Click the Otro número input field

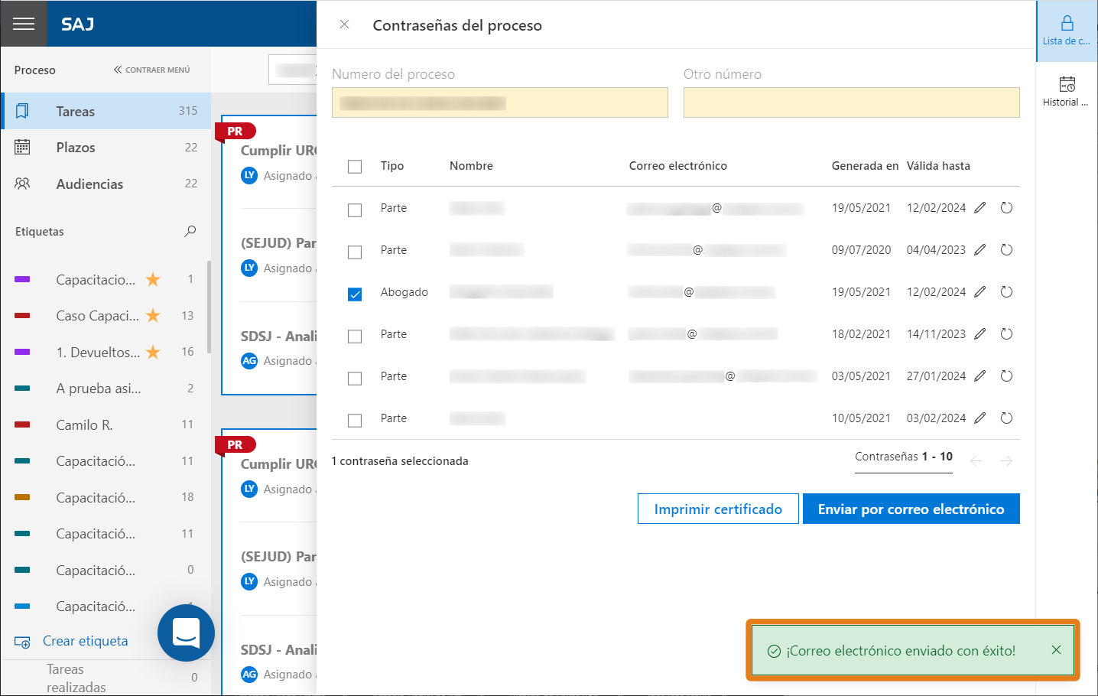point(852,102)
